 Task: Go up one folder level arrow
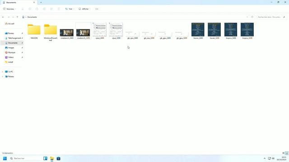[x=17, y=17]
